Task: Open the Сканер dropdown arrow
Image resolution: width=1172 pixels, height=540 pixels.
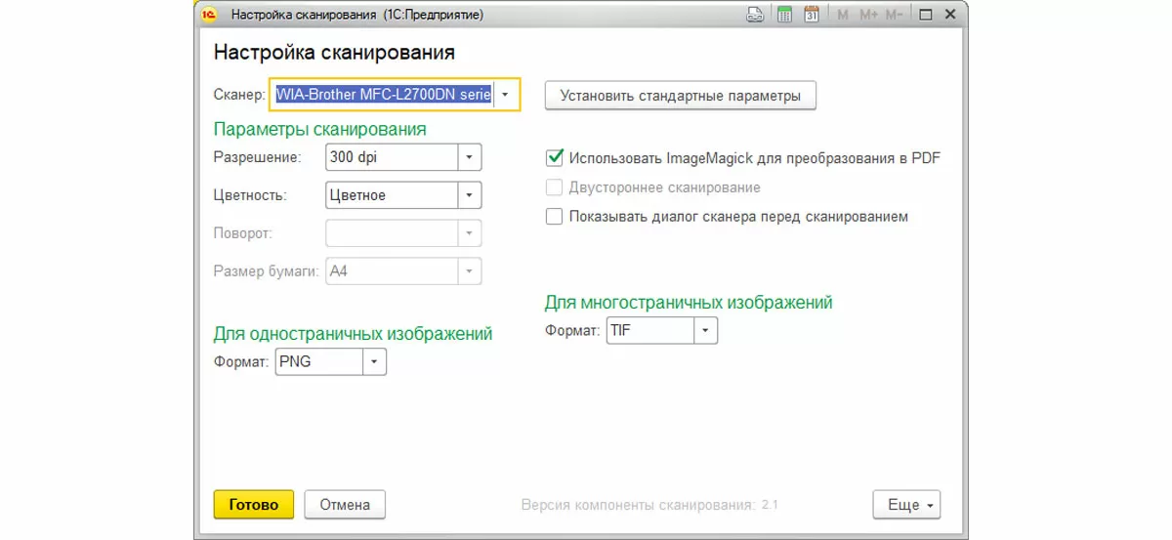Action: pyautogui.click(x=505, y=95)
